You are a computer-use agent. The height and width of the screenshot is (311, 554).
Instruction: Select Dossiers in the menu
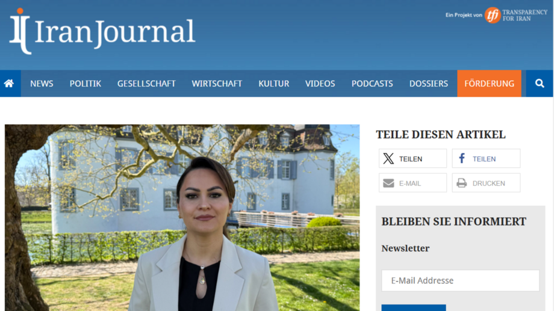[429, 84]
